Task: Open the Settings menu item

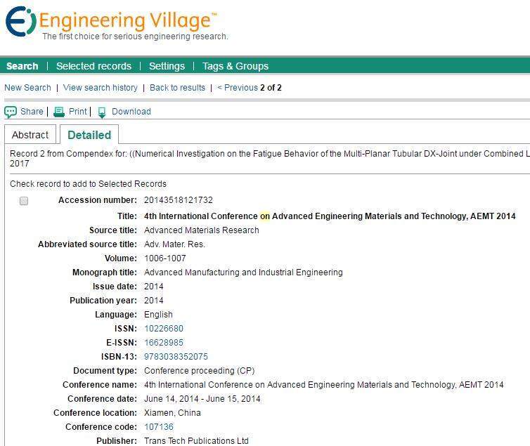Action: coord(167,66)
